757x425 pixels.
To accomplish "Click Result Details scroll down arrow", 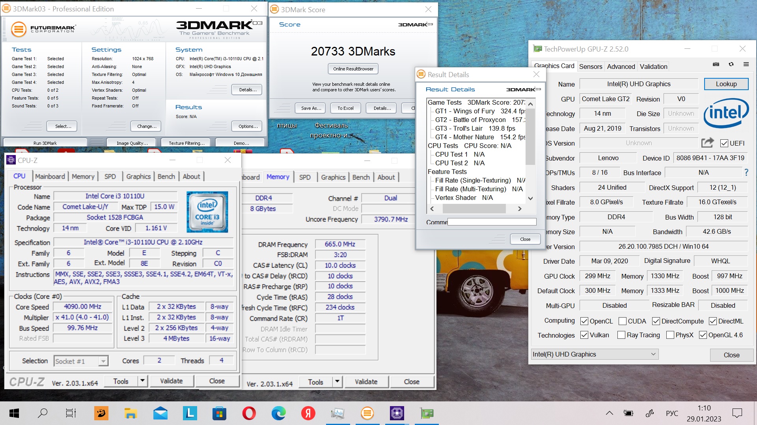I will click(530, 198).
